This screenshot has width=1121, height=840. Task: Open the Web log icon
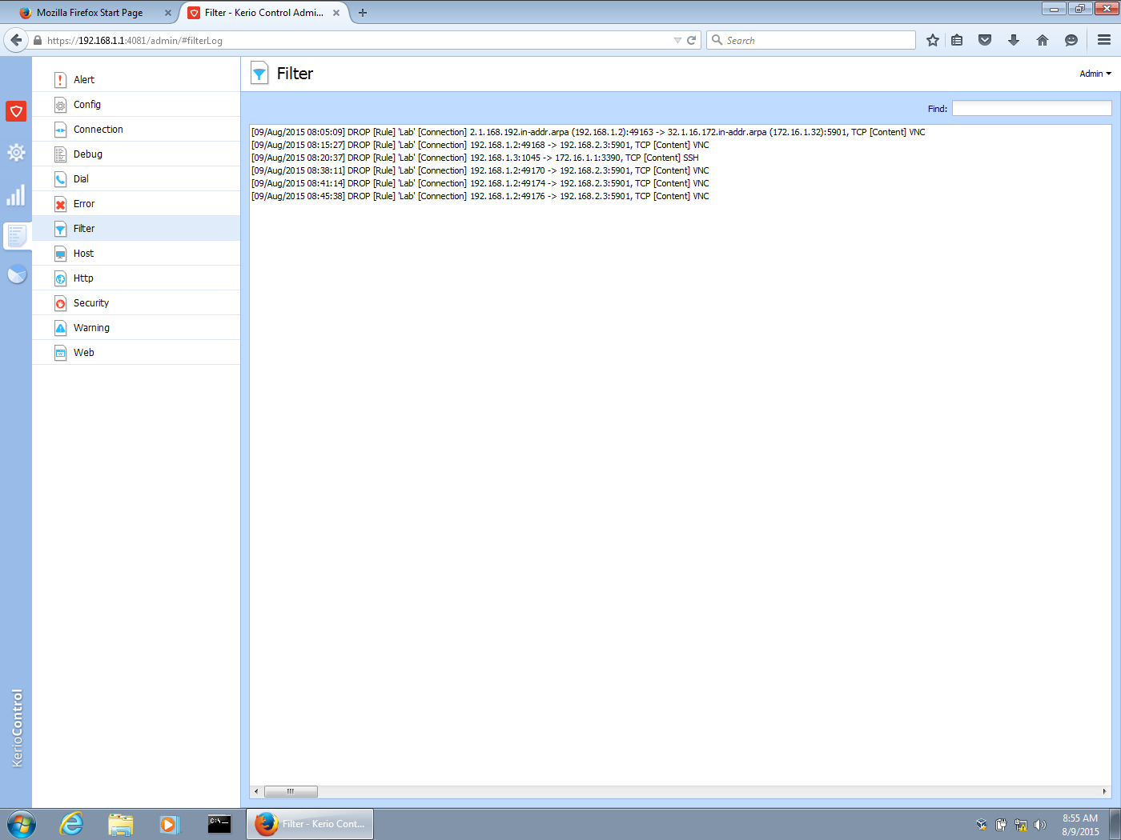click(x=60, y=353)
